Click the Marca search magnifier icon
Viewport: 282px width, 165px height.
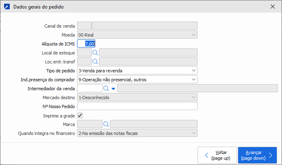click(106, 124)
